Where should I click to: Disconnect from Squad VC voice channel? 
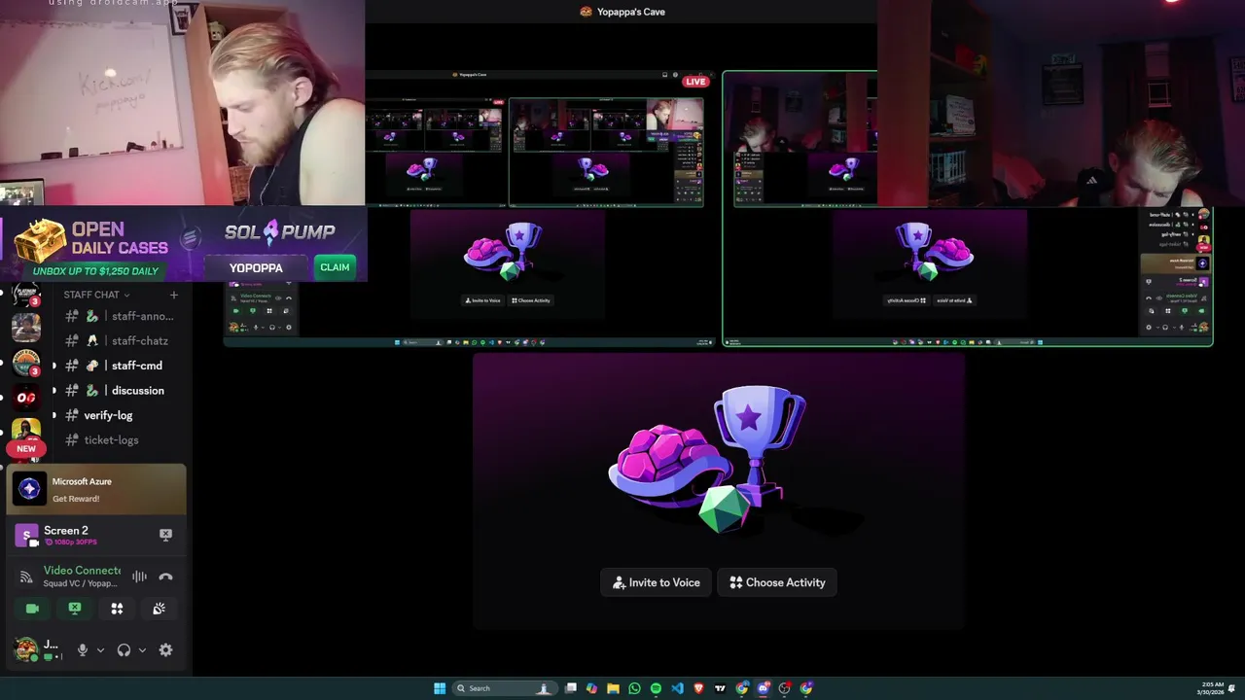[x=165, y=577]
